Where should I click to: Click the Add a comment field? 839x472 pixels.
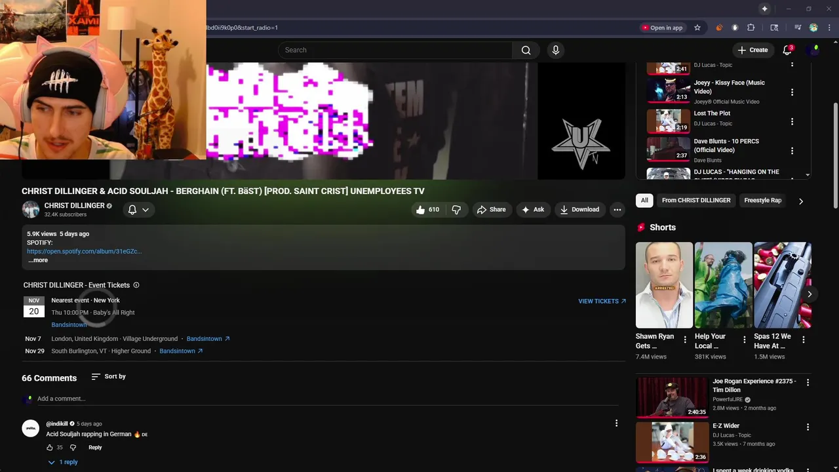328,399
